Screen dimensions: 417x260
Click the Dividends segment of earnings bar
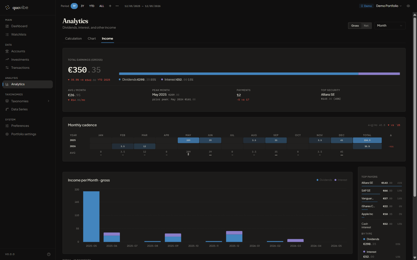point(239,74)
